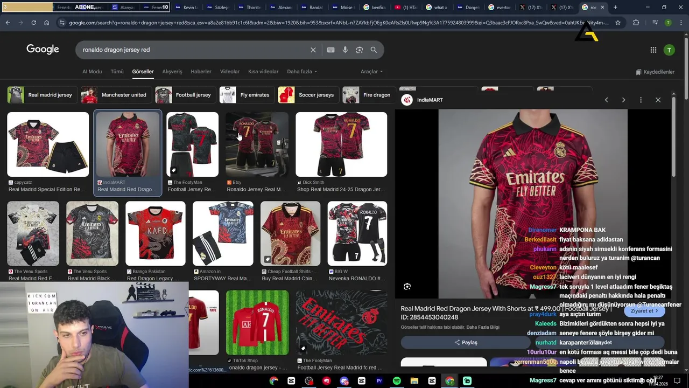The image size is (689, 388).
Task: Click the Paylaş share button
Action: [x=466, y=342]
